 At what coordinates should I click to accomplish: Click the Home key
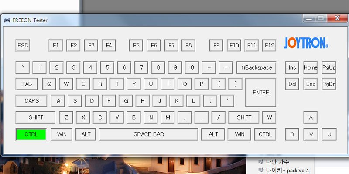[x=311, y=67]
